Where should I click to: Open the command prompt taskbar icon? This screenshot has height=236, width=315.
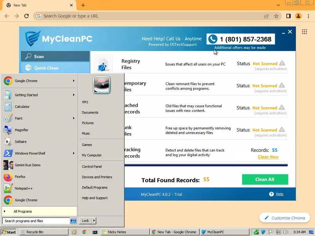[95, 232]
